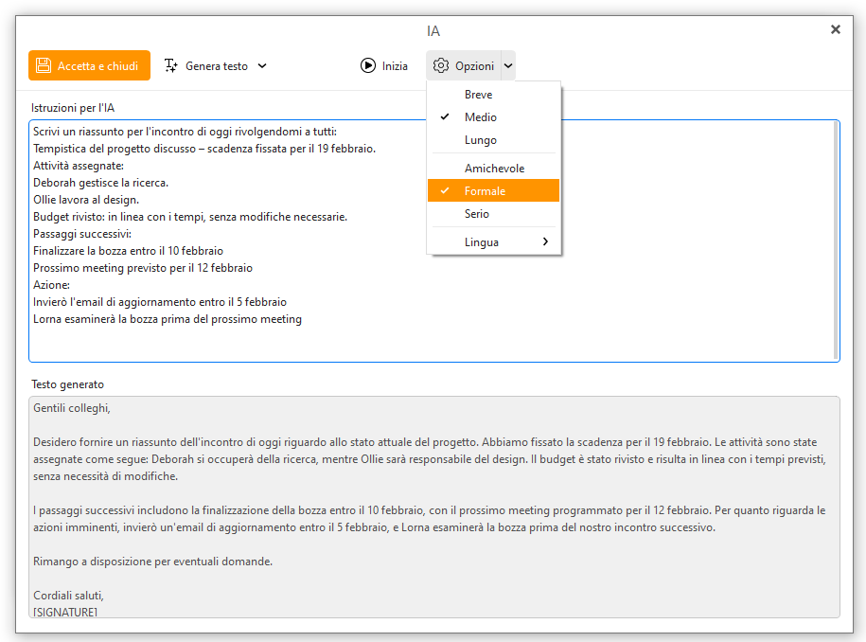Click the Accetta e chiudi button label
866x642 pixels.
coord(97,66)
